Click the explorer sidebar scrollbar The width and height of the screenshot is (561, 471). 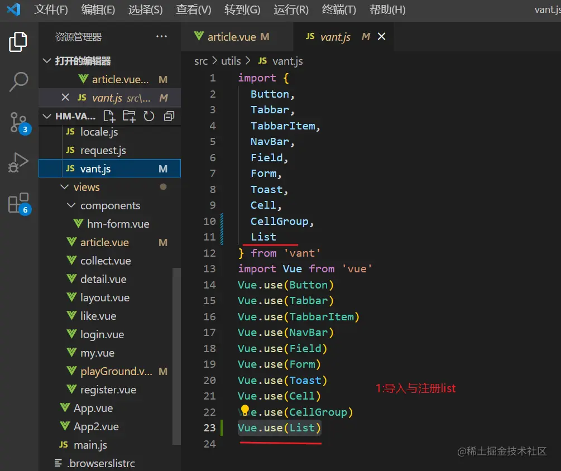tap(176, 356)
